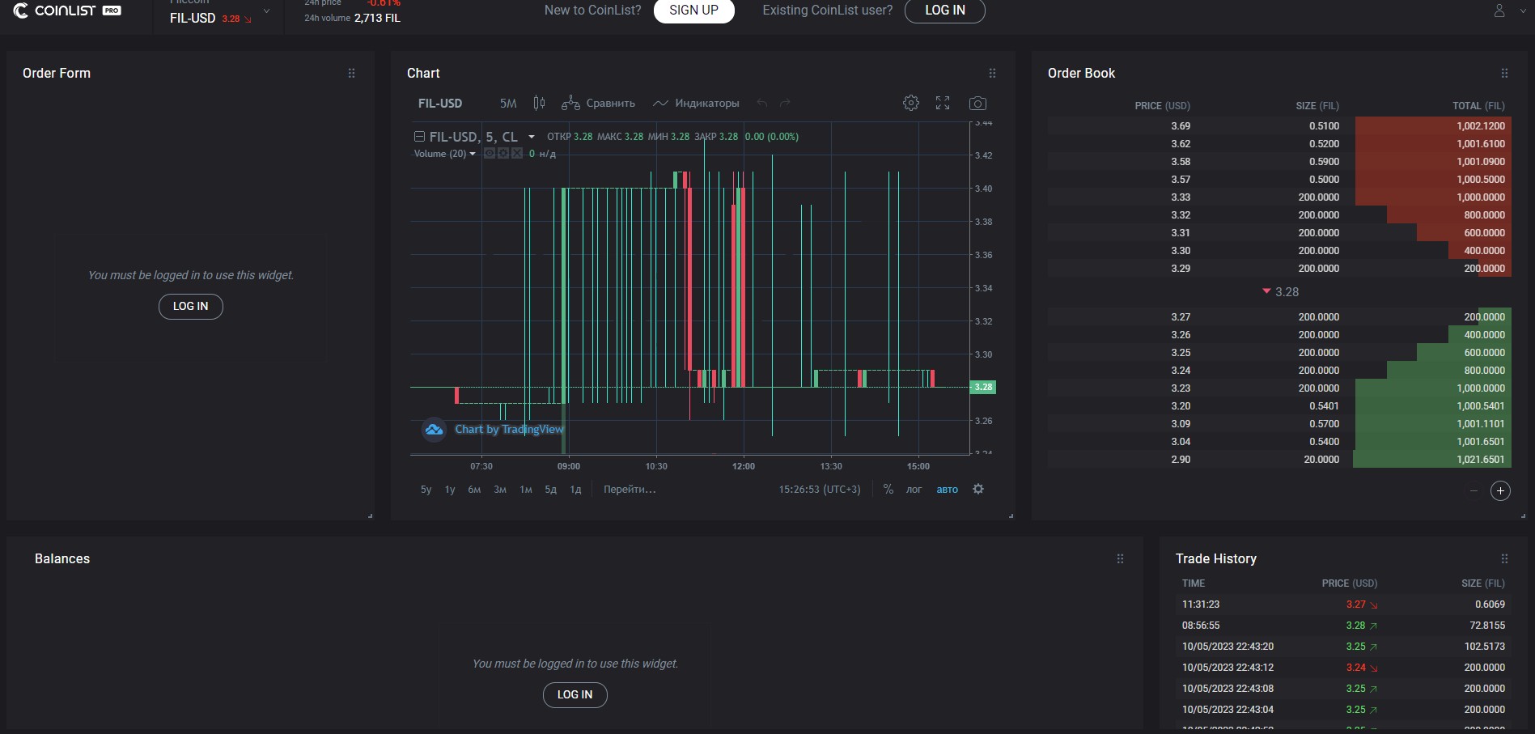Grab the Order Book widget corner handle

(x=1524, y=515)
